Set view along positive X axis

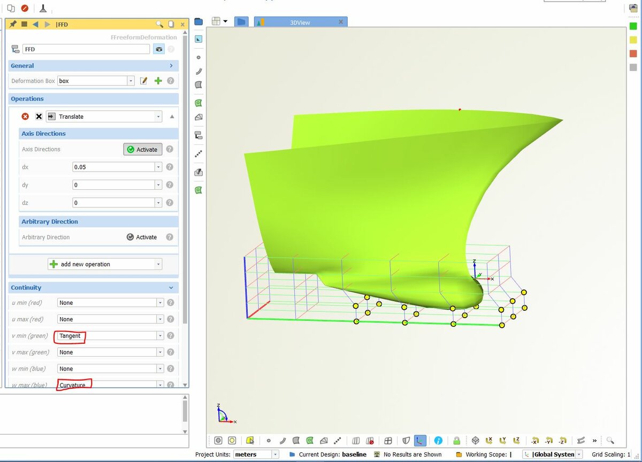[x=489, y=441]
